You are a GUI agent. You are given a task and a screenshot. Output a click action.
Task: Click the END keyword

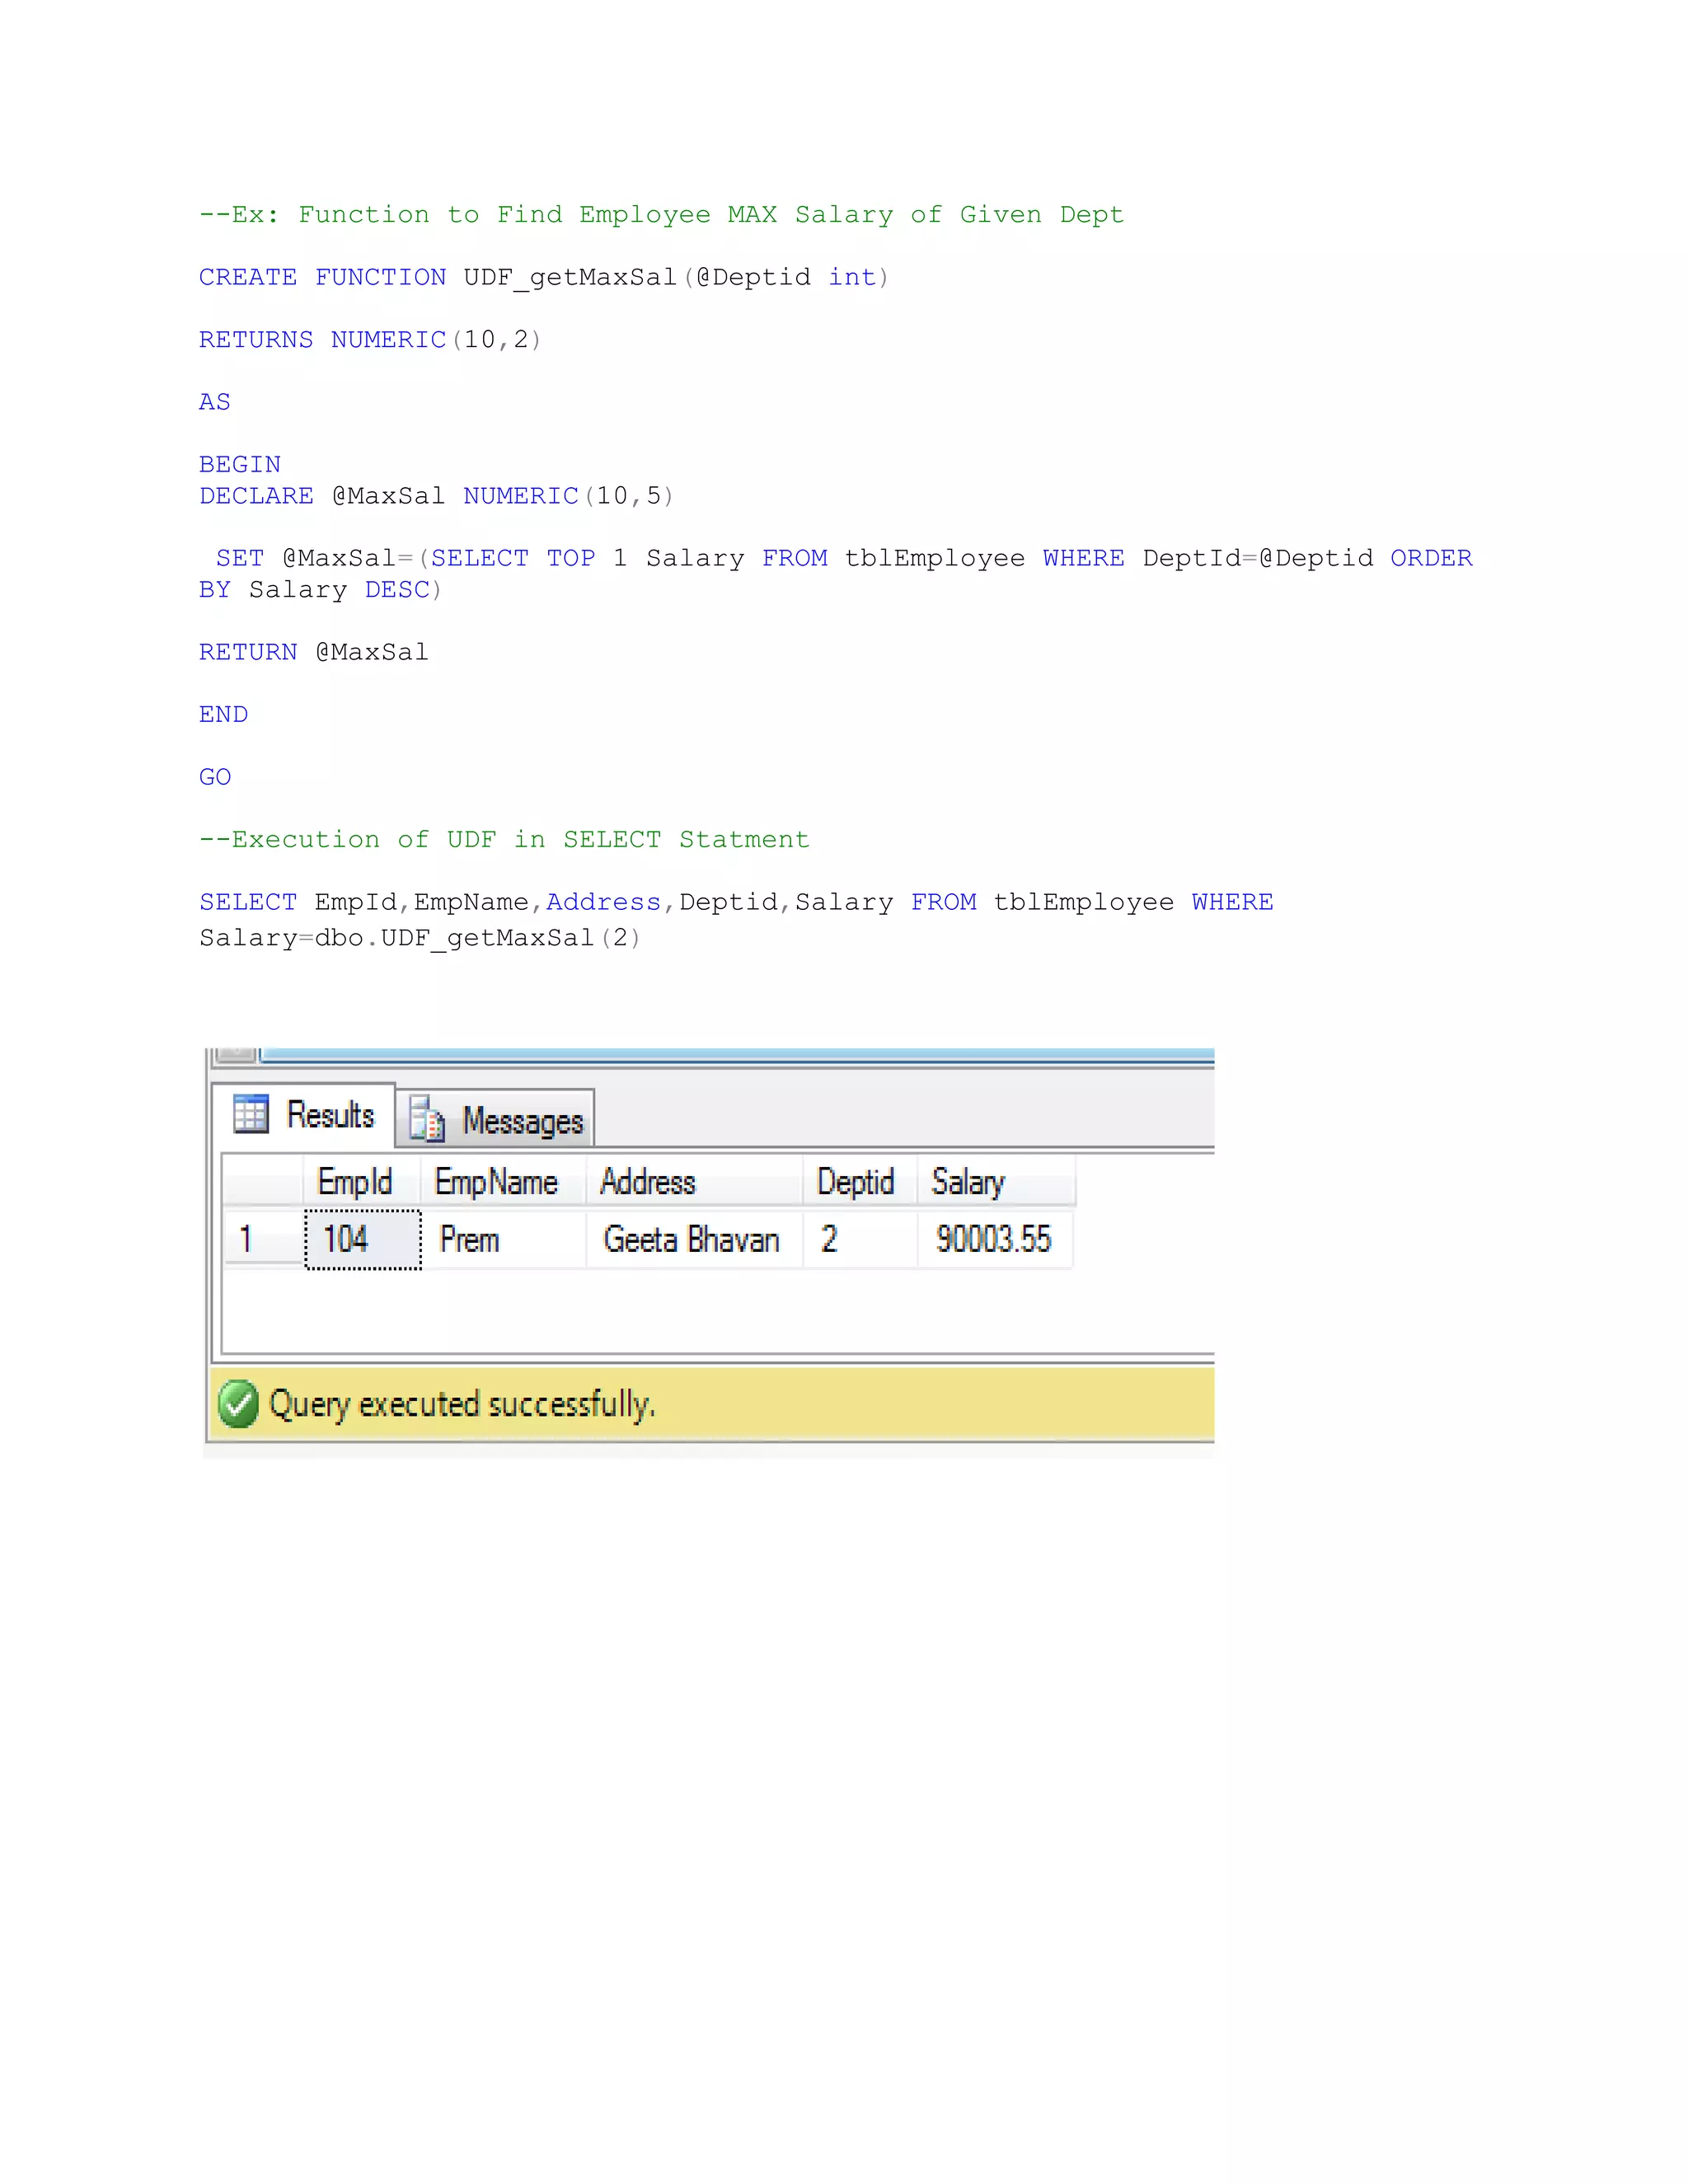coord(223,715)
